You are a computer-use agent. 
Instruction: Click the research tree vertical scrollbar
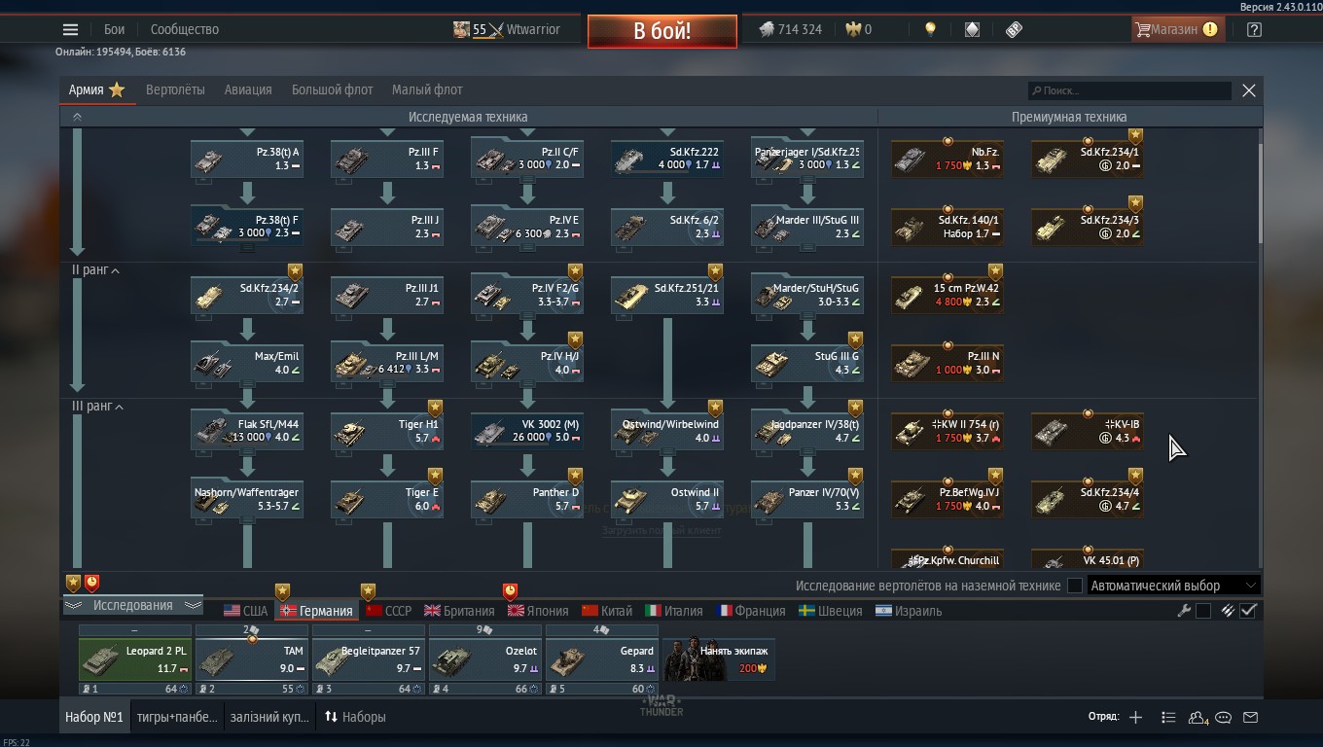pos(1260,195)
